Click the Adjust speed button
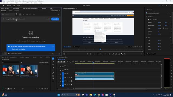 pos(151,54)
